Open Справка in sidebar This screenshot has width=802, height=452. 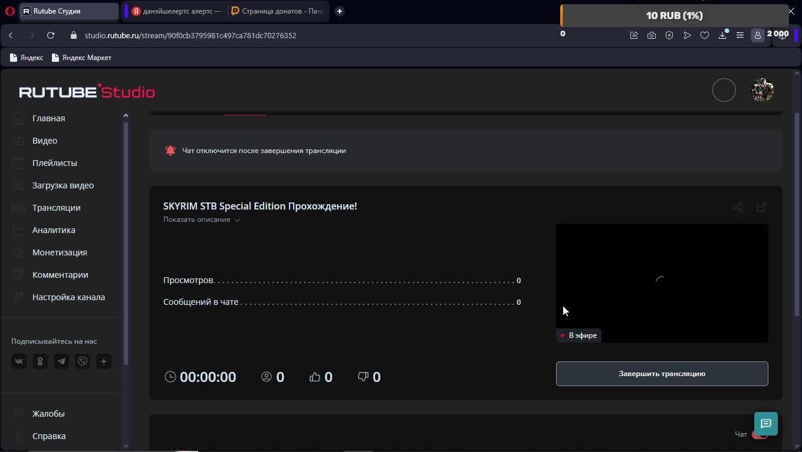[49, 436]
